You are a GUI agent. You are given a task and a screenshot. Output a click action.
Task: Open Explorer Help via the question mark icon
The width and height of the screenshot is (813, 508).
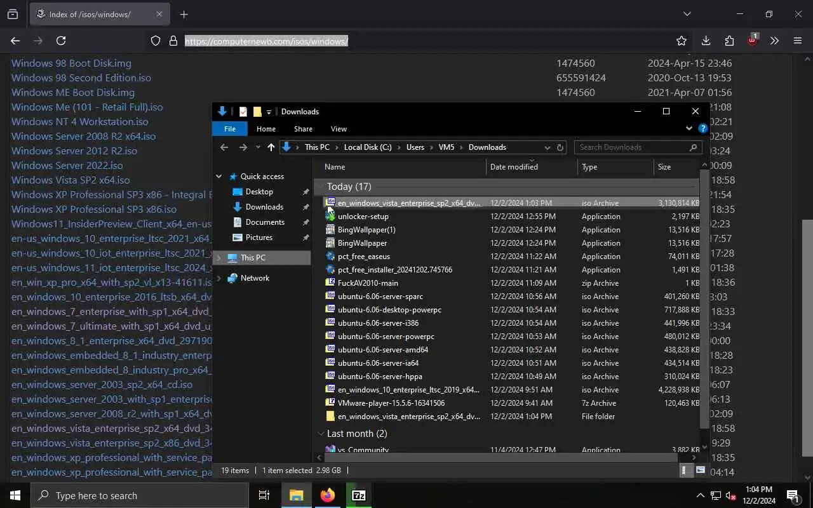tap(702, 128)
